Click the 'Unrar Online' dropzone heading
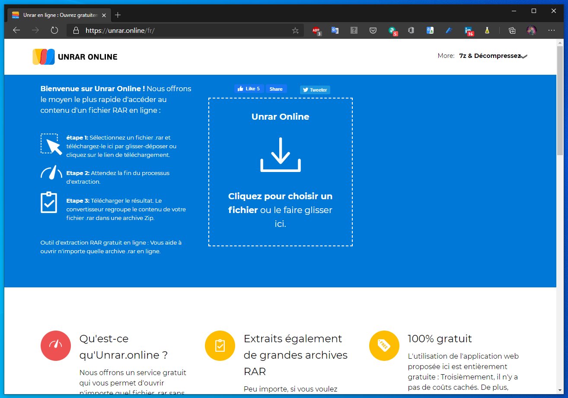 (x=280, y=117)
